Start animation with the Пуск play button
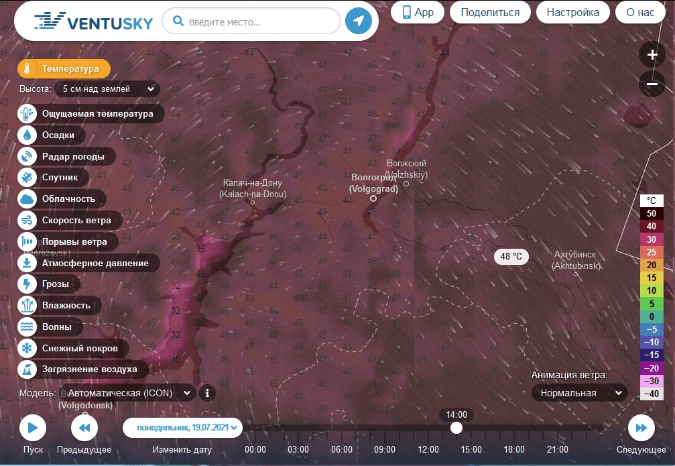This screenshot has width=675, height=466. pyautogui.click(x=33, y=428)
